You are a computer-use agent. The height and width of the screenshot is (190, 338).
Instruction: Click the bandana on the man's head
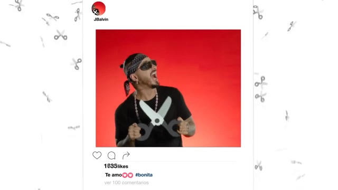coord(135,63)
